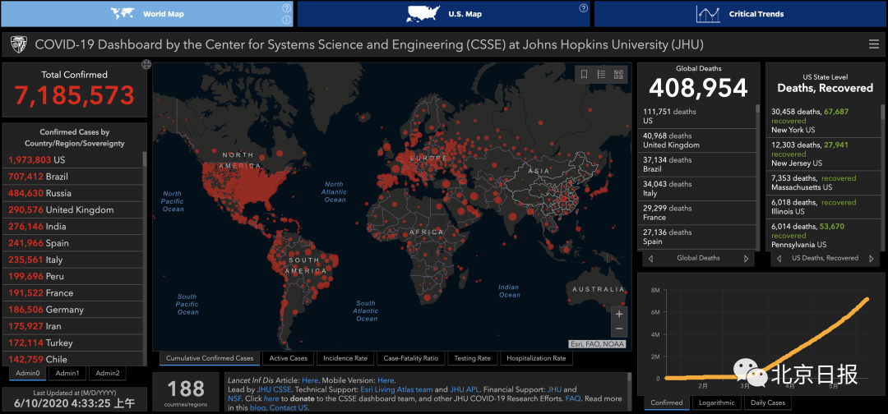Open the JHU APL link
Image resolution: width=888 pixels, height=414 pixels.
(x=464, y=389)
